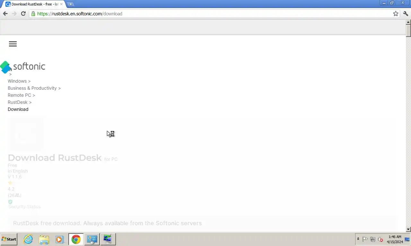Open the file explorer folder taskbar icon
This screenshot has height=246, width=411.
pyautogui.click(x=44, y=239)
